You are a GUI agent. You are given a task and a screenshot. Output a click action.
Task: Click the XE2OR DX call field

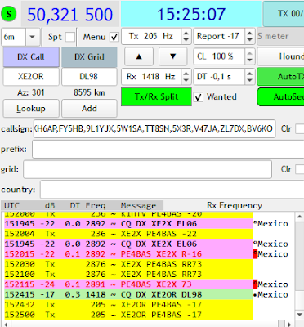(31, 77)
